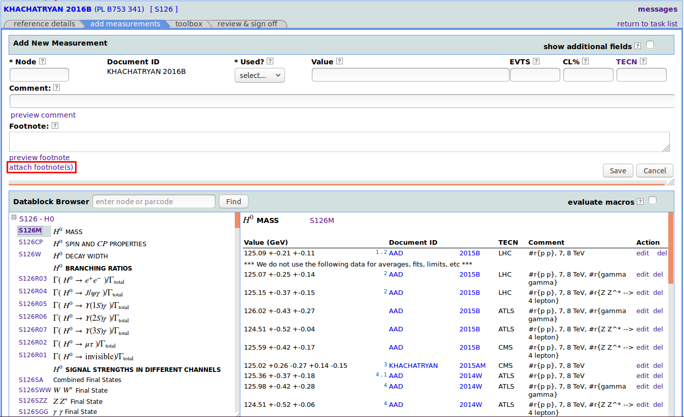Screen dimensions: 684x417
Task: Collapse the S126 - H0 tree node
Action: [14, 218]
